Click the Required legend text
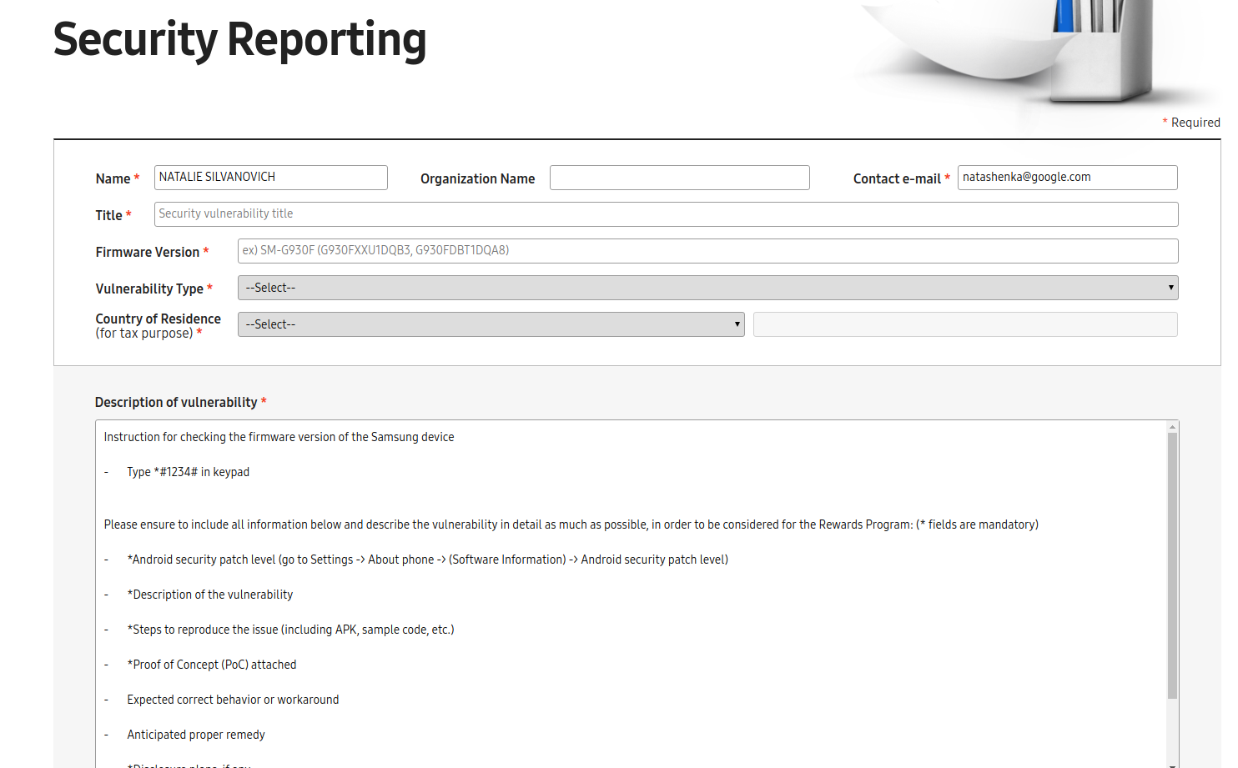The height and width of the screenshot is (768, 1238). (1195, 123)
